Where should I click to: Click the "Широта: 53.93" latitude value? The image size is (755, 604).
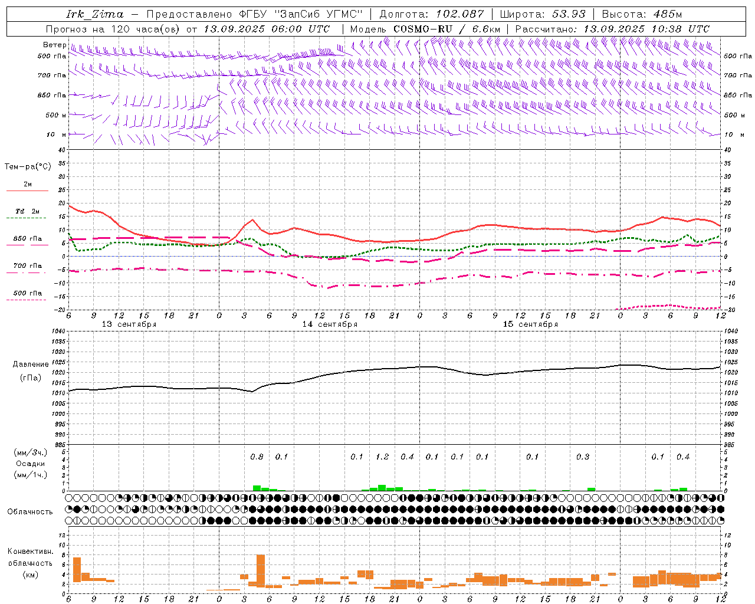pos(543,14)
